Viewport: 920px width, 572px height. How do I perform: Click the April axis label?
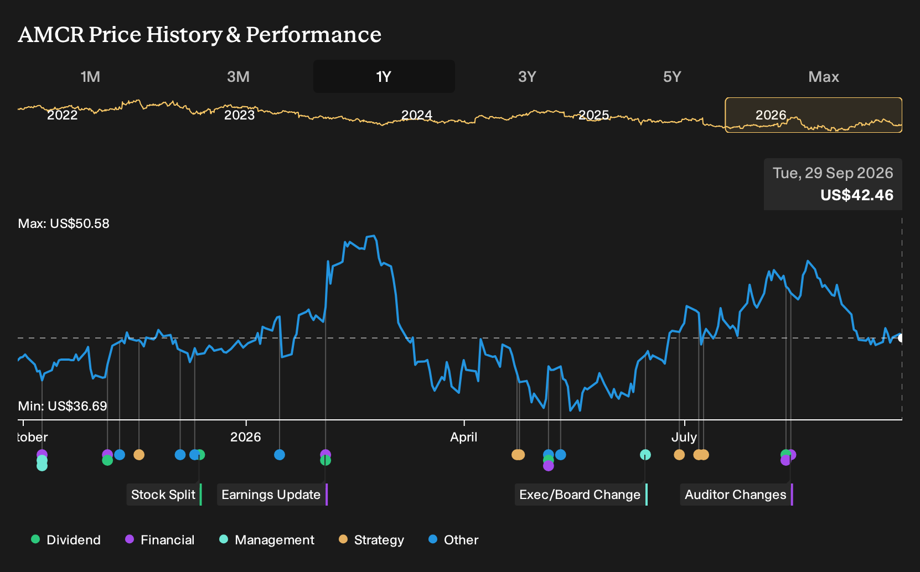coord(464,437)
